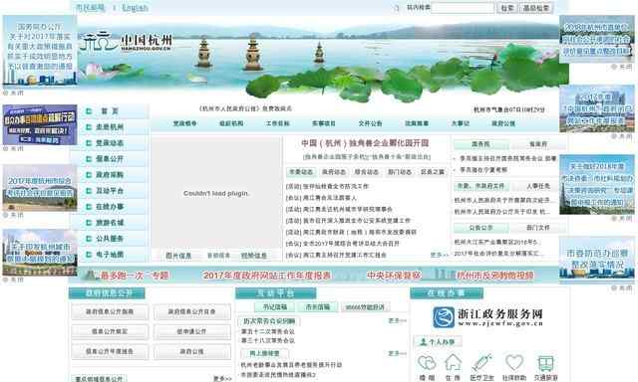Select the 综合动态 news tab
The image size is (638, 382).
point(367,172)
